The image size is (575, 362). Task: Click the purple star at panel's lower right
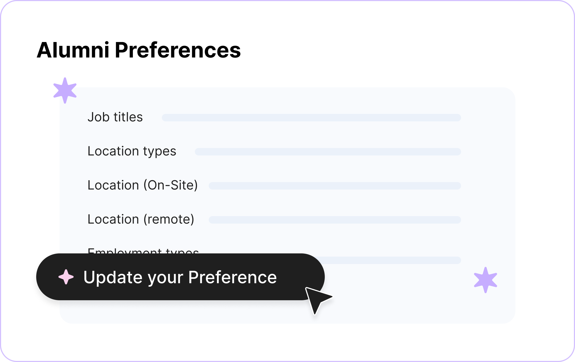pos(485,280)
